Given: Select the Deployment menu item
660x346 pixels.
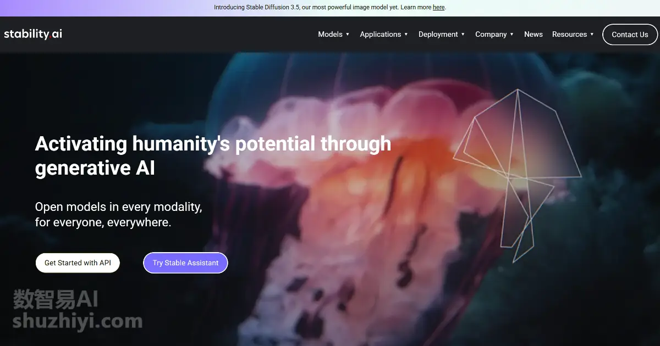Looking at the screenshot, I should coord(438,34).
